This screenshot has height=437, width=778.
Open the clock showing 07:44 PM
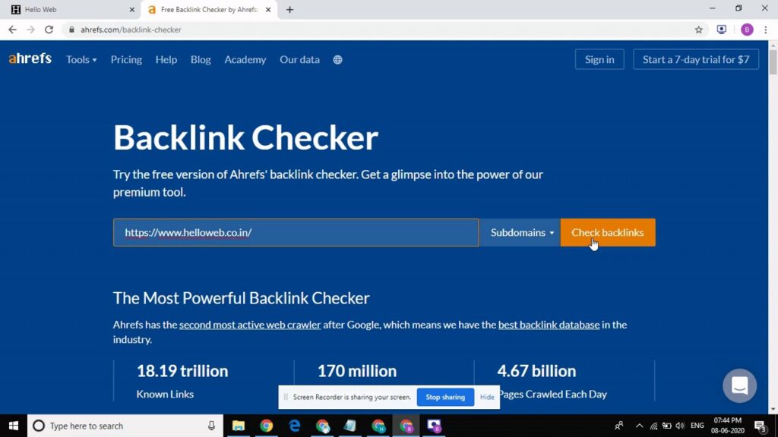(727, 426)
